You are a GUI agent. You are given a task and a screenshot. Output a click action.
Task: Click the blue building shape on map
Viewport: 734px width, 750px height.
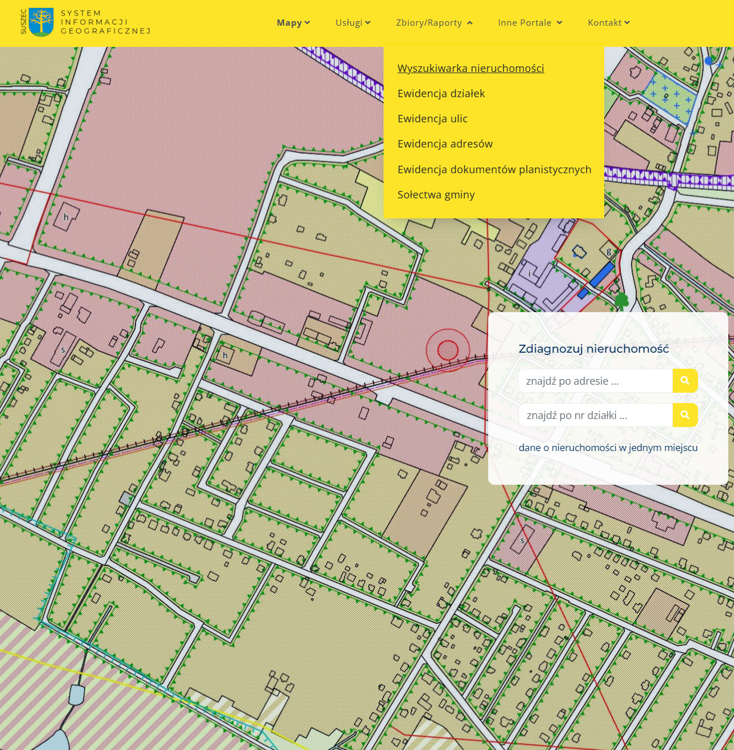601,275
